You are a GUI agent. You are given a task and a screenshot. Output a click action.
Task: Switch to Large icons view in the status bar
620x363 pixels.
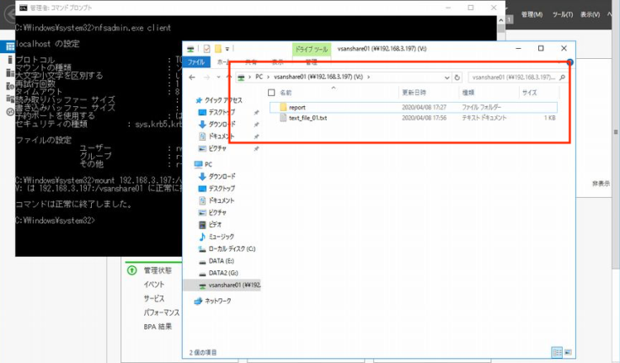(x=568, y=352)
